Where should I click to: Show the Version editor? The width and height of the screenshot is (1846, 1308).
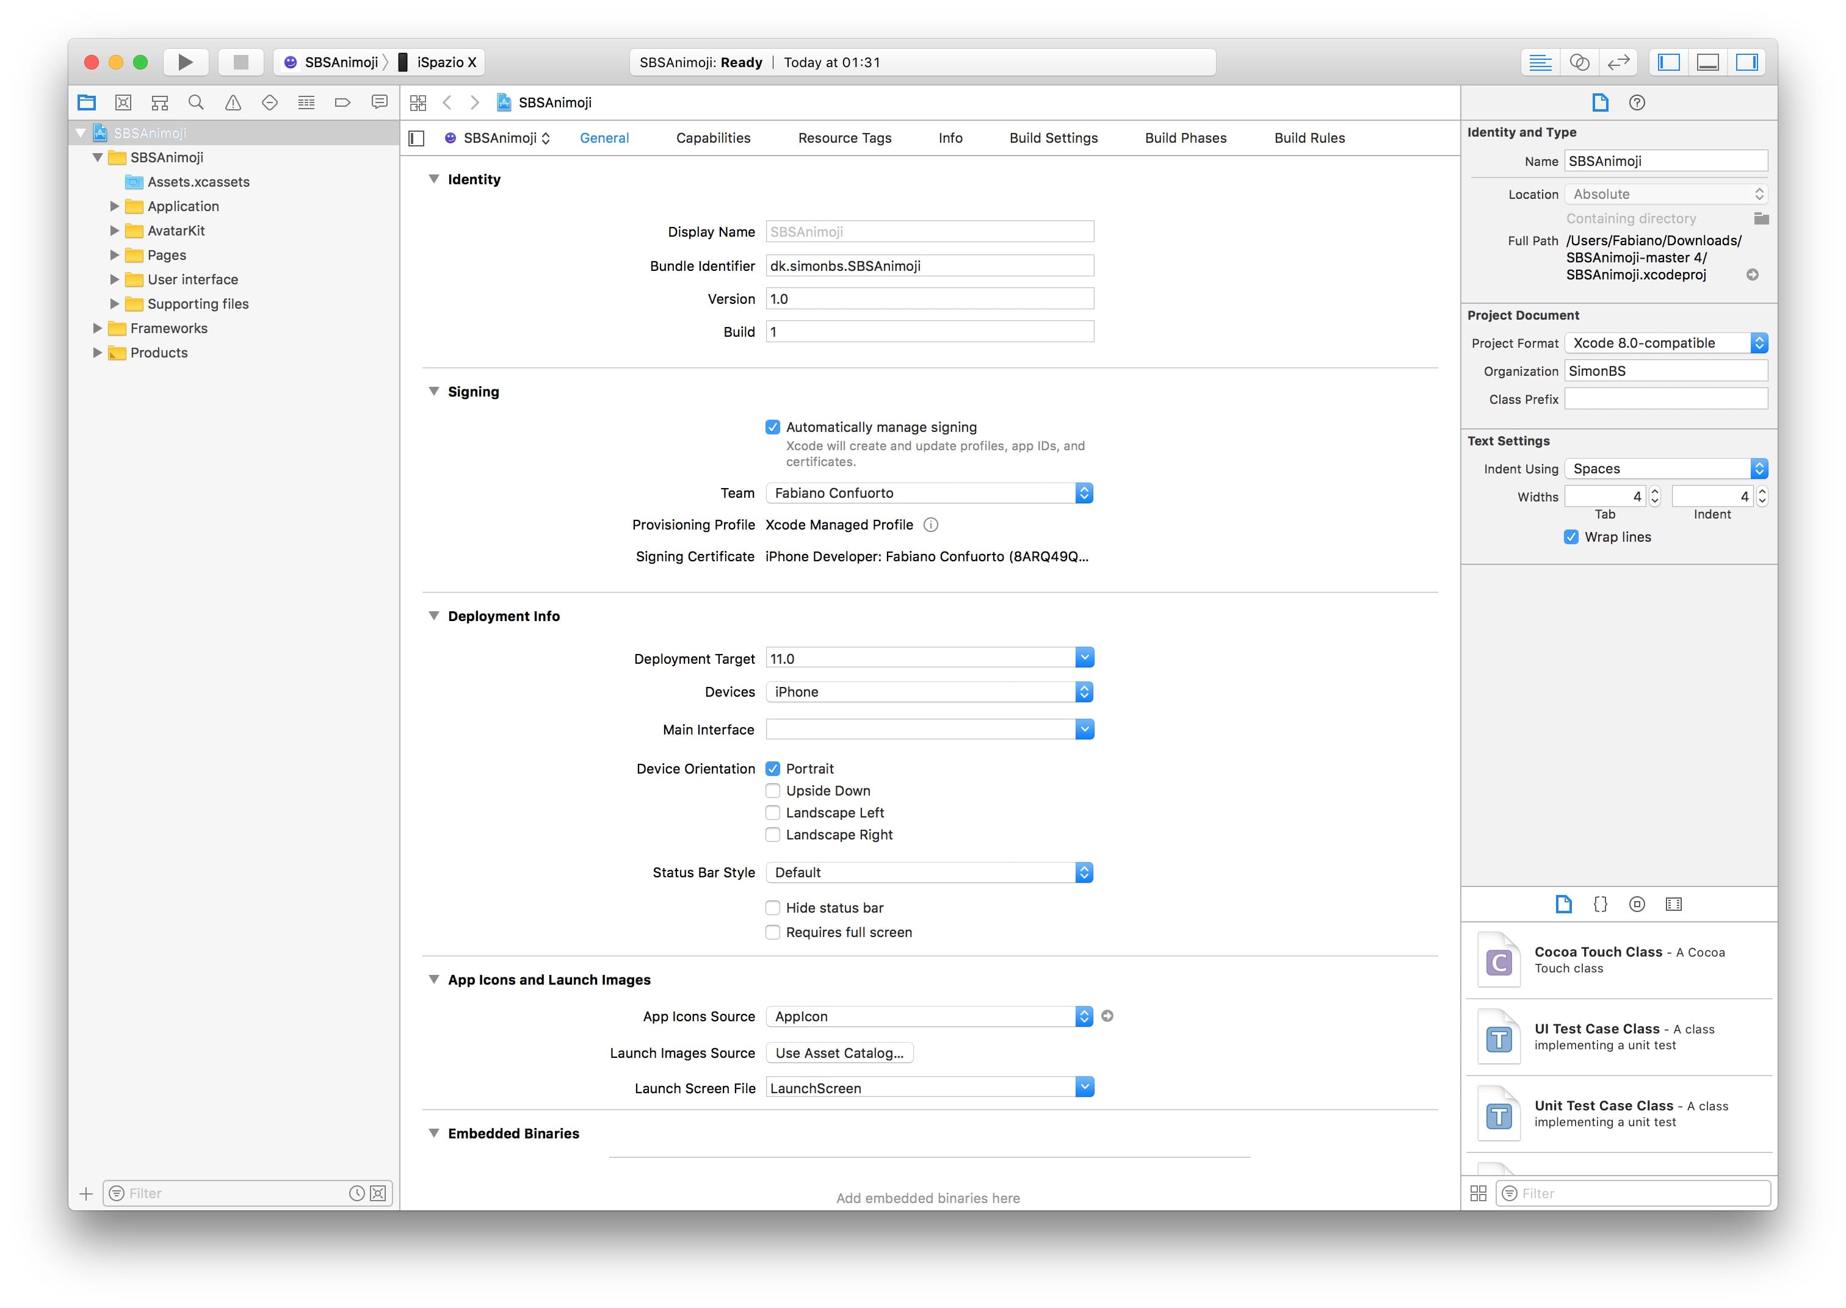pos(1618,62)
